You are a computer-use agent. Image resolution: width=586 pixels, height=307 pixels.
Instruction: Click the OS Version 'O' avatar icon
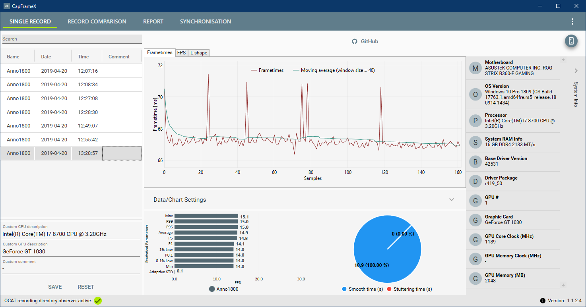click(475, 95)
